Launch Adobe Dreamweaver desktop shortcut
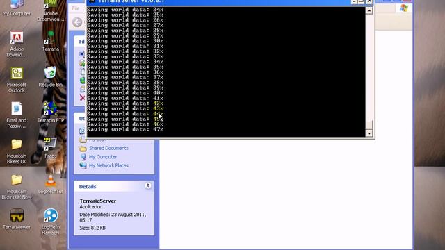 [51, 10]
